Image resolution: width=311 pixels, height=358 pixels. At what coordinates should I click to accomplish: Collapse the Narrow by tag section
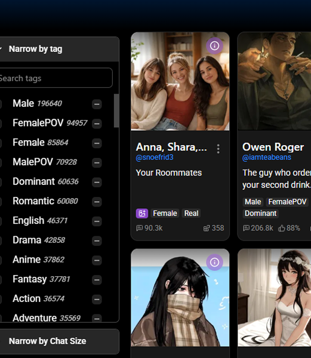coord(58,49)
